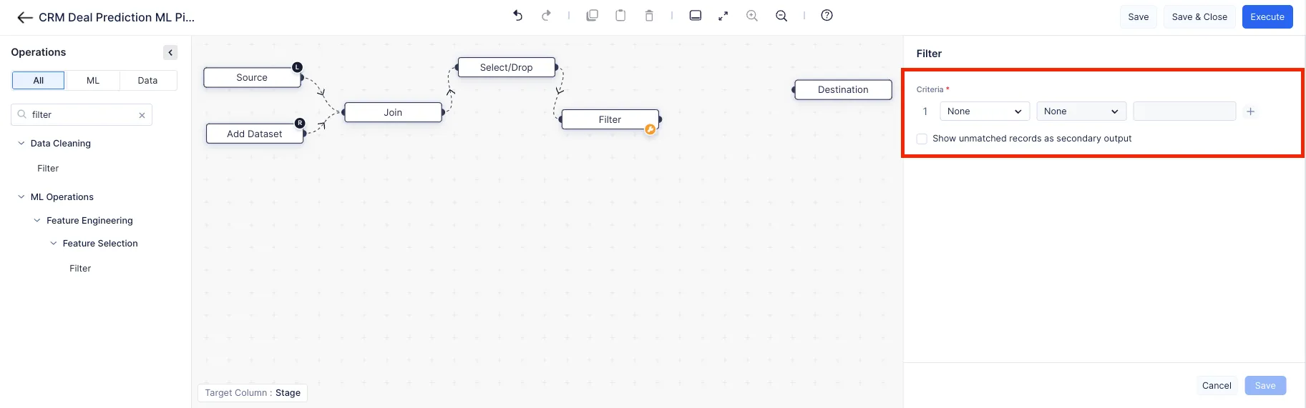The height and width of the screenshot is (408, 1306).
Task: Click Save & Close button
Action: coord(1199,17)
